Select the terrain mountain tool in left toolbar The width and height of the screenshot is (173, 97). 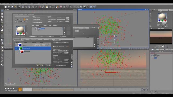[2, 20]
